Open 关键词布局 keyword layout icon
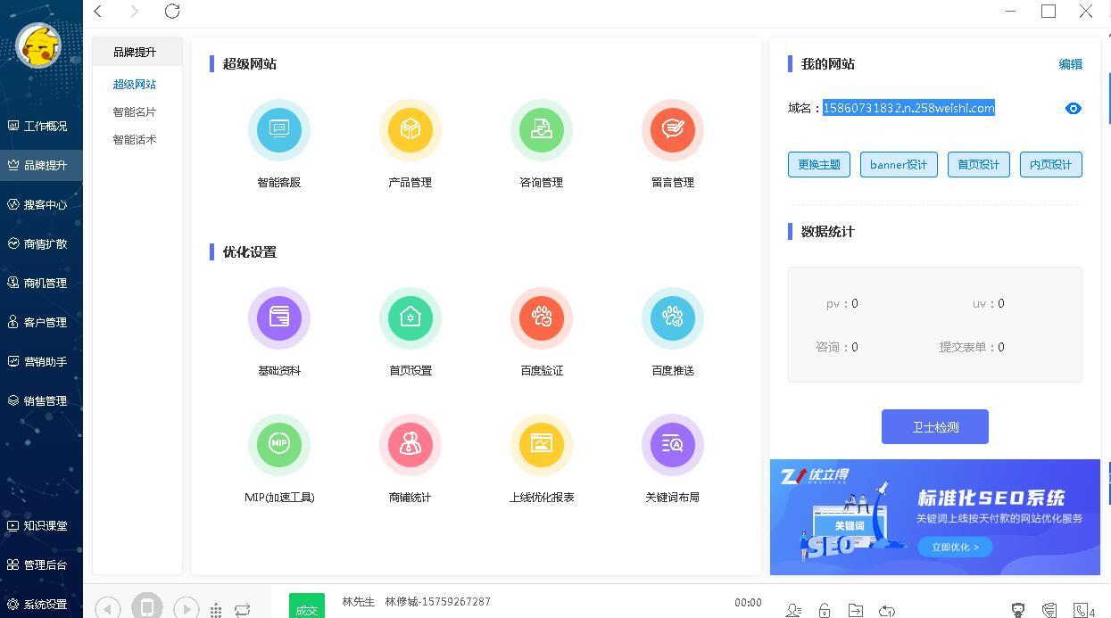The image size is (1111, 618). click(x=673, y=445)
